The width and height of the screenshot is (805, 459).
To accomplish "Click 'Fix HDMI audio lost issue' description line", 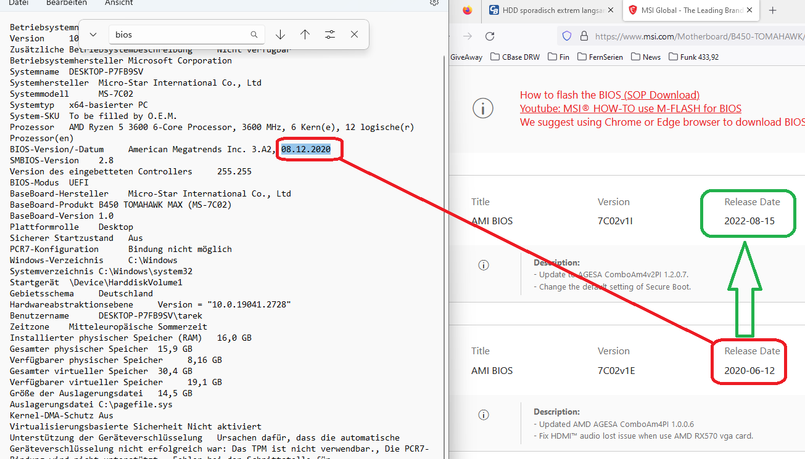I will [643, 436].
